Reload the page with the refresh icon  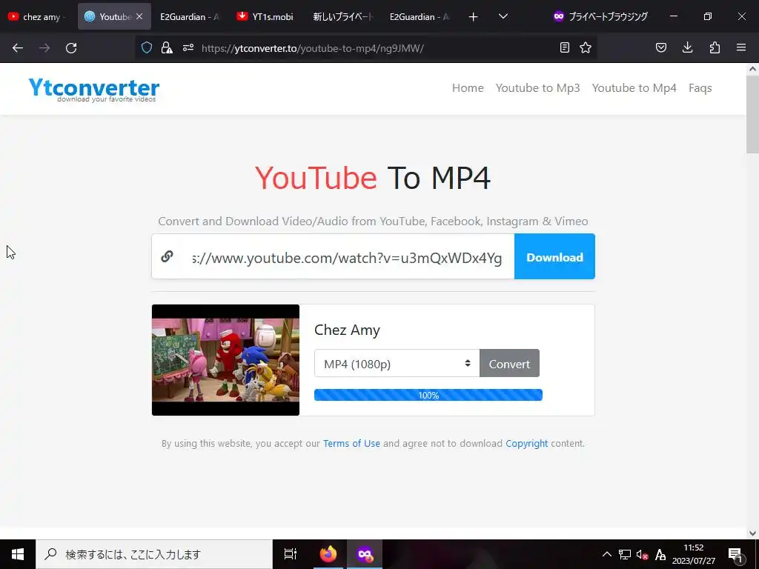click(71, 48)
